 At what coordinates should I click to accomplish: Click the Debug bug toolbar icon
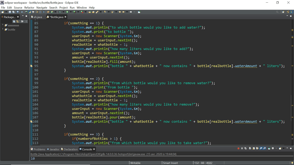pos(60,12)
